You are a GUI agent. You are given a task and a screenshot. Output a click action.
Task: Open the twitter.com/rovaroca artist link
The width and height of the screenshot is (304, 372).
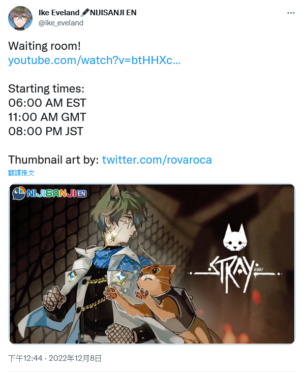[x=157, y=160]
